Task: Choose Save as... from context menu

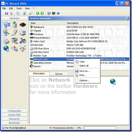Action: (87, 71)
